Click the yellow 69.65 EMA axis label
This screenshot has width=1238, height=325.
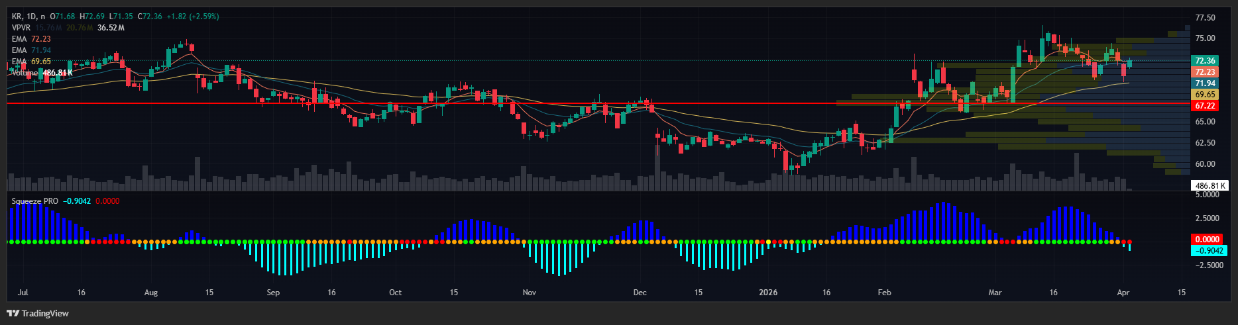(1205, 95)
